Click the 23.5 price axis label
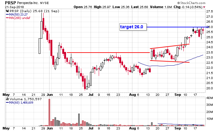The width and height of the screenshot is (218, 131). pyautogui.click(x=209, y=52)
